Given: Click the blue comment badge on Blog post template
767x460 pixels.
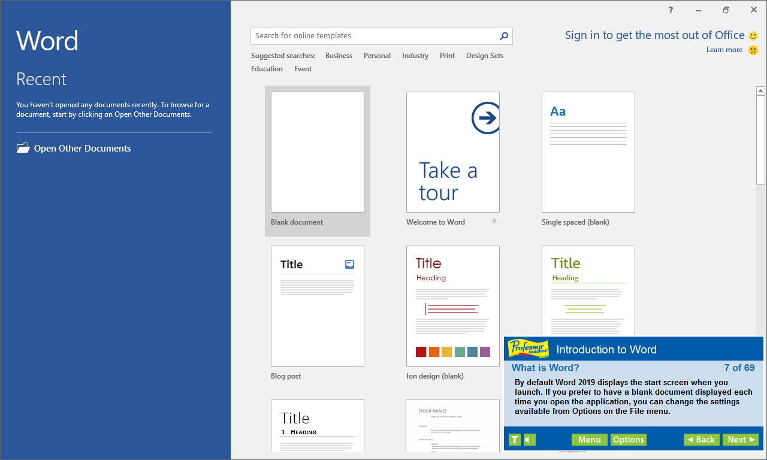Looking at the screenshot, I should 349,264.
